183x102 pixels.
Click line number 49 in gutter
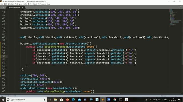click(x=4, y=37)
